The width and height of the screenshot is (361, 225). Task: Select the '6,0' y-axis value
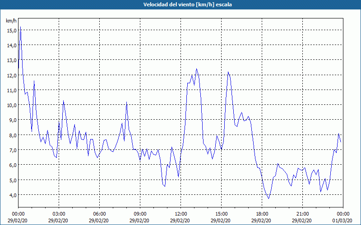coord(13,165)
